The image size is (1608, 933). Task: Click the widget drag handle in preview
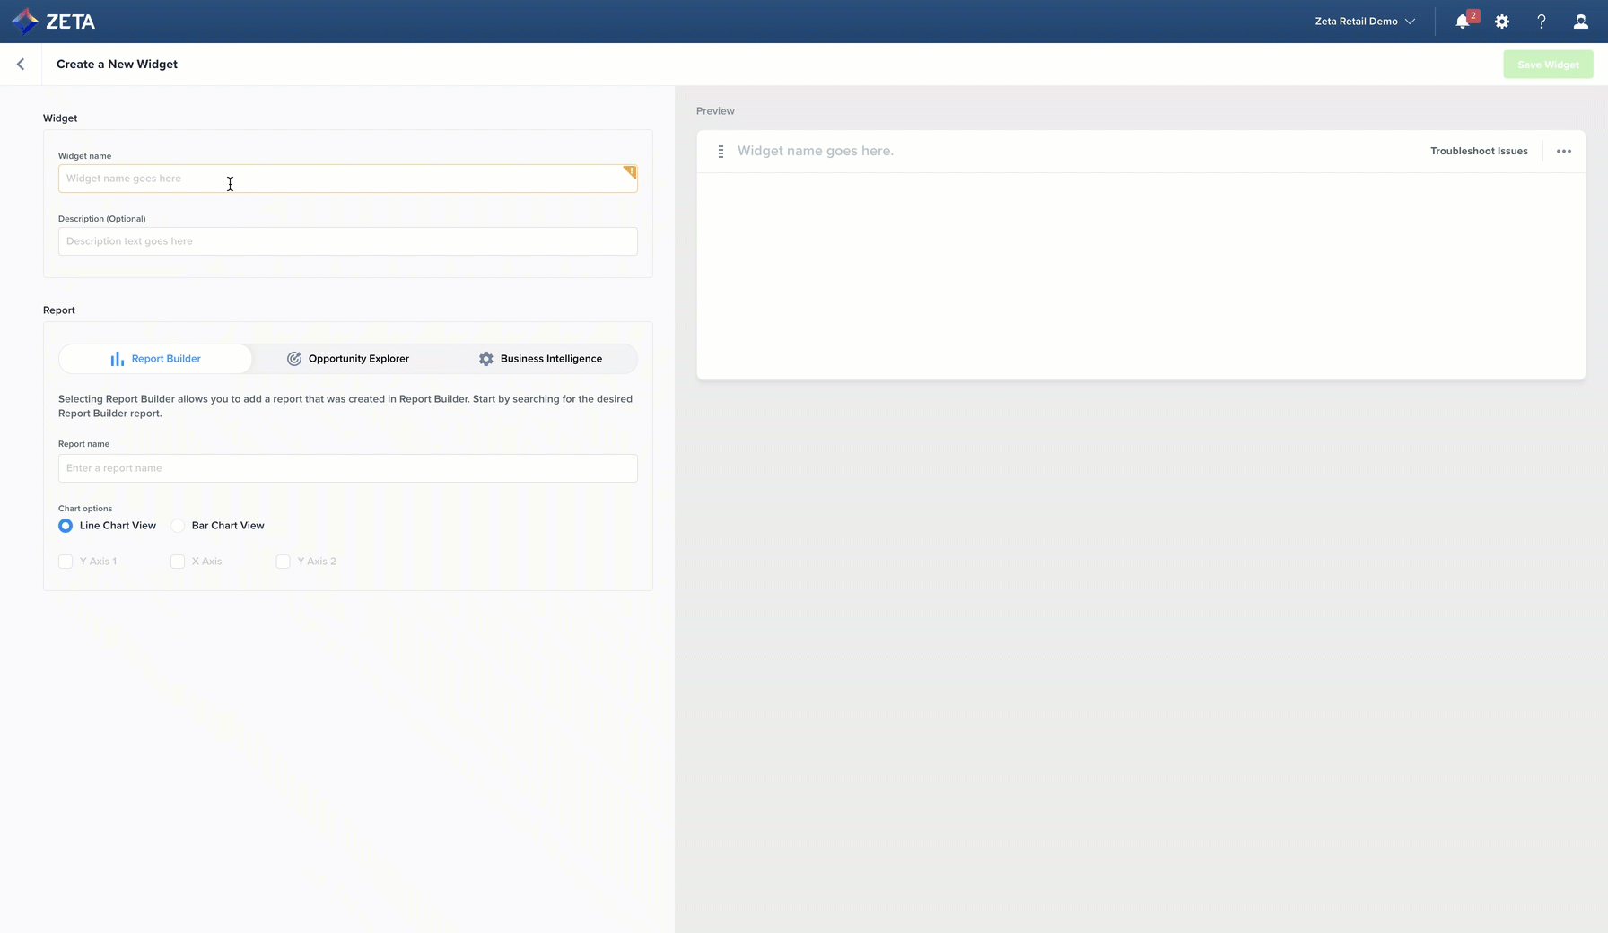pyautogui.click(x=721, y=152)
